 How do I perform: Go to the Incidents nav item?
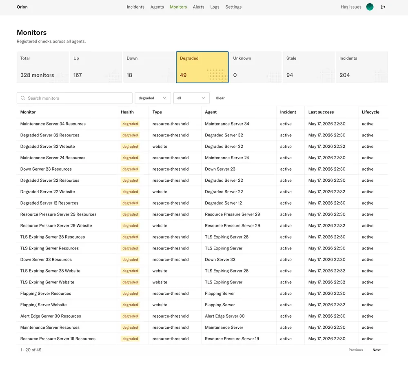click(x=135, y=7)
